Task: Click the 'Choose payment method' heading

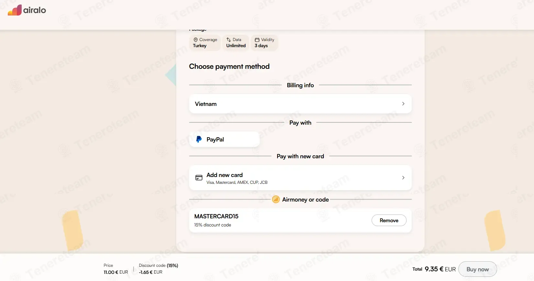Action: pyautogui.click(x=229, y=66)
